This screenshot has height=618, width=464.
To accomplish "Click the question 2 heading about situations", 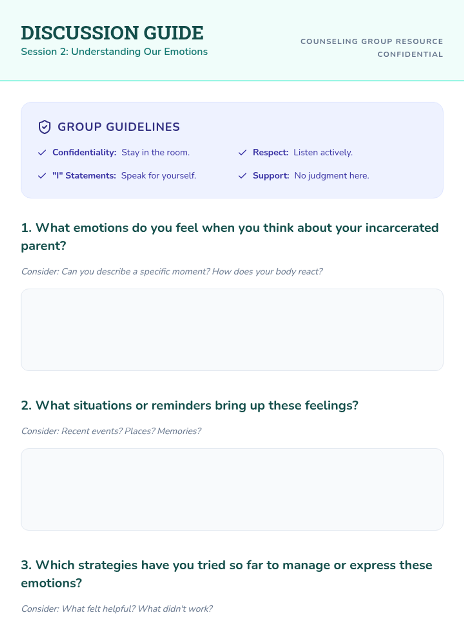I will pyautogui.click(x=189, y=406).
